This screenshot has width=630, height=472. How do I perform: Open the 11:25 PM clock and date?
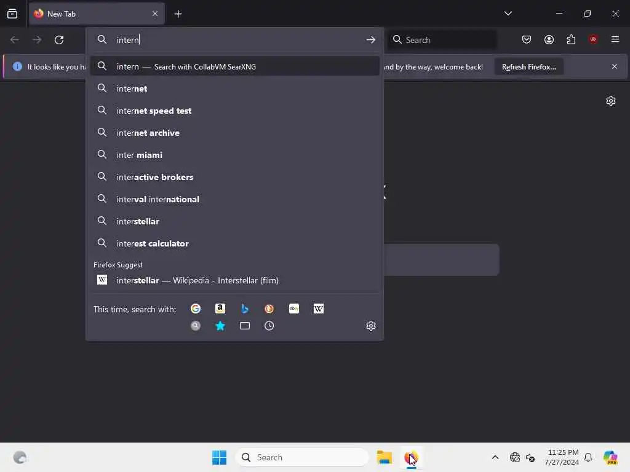[562, 457]
